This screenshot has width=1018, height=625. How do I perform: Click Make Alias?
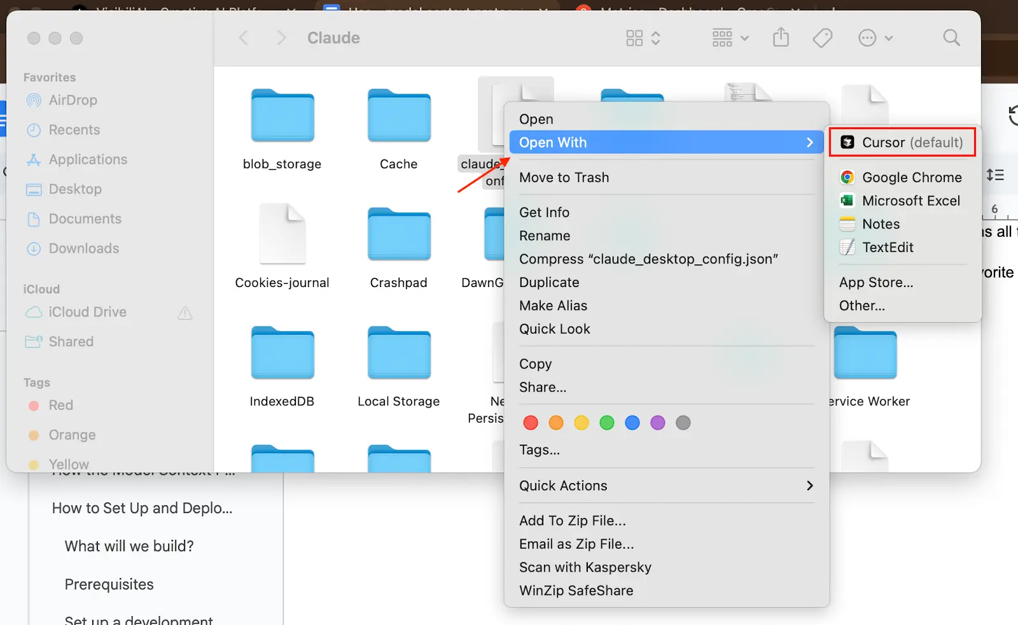pos(666,305)
